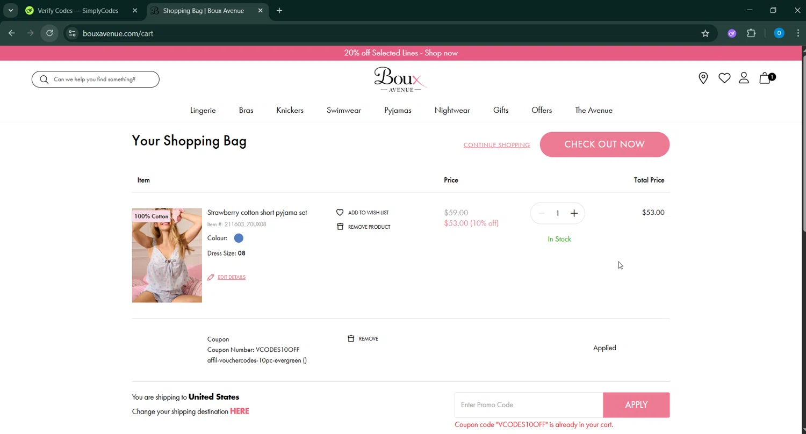Screen dimensions: 806x434
Task: Close the Shopping Bag Boux Avenue tab
Action: pos(261,10)
